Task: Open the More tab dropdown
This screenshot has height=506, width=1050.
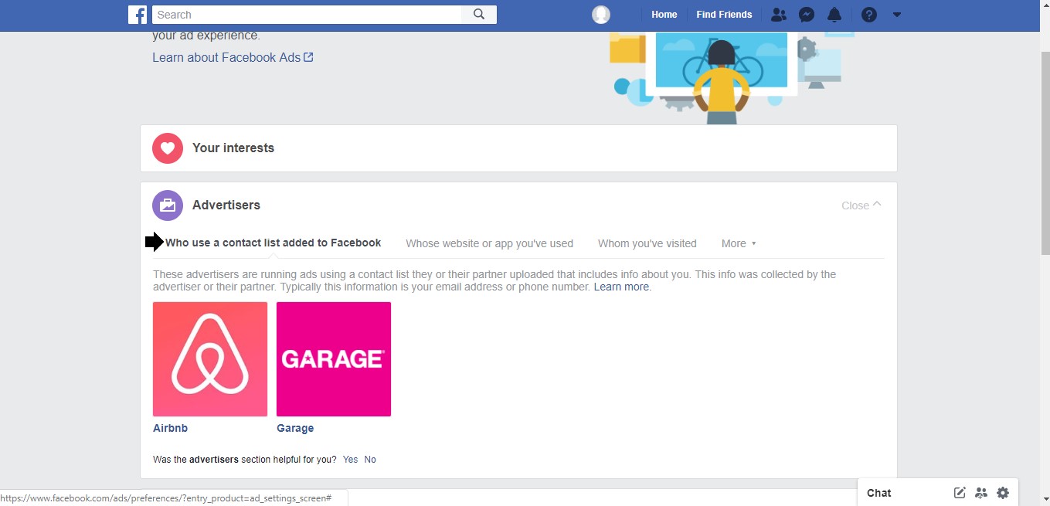Action: click(739, 243)
